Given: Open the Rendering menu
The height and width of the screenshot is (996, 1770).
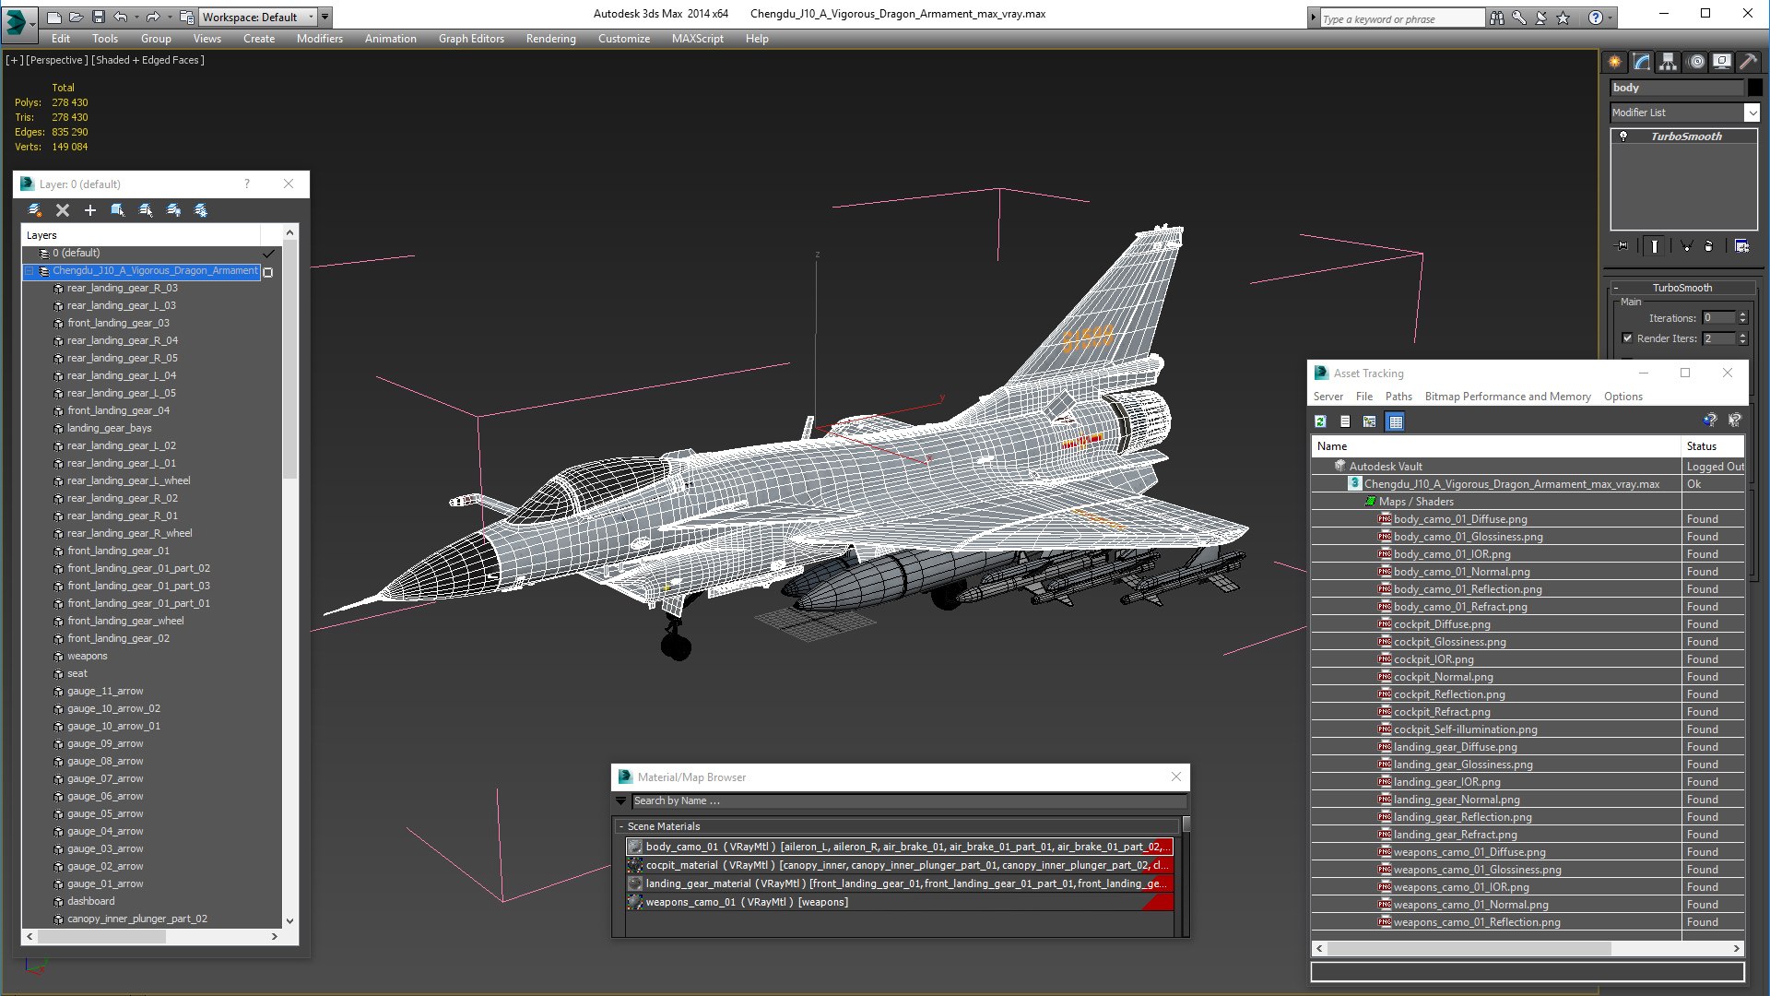Looking at the screenshot, I should [550, 39].
